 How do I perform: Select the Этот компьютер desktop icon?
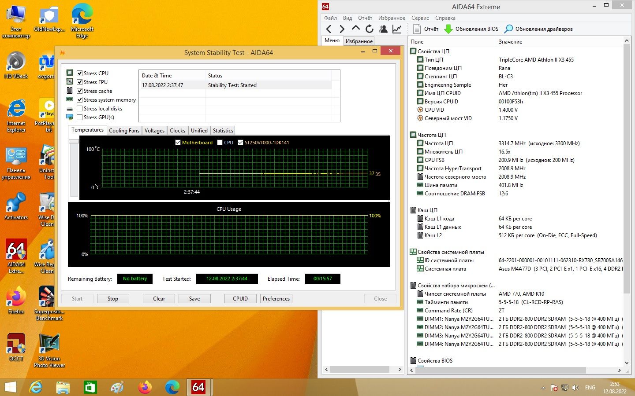tap(16, 22)
